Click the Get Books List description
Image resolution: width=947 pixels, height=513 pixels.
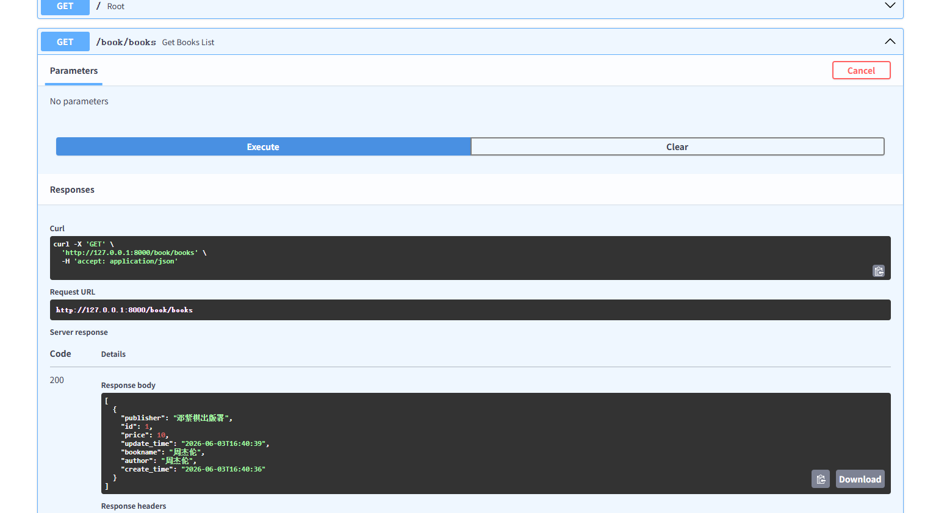[x=188, y=42]
